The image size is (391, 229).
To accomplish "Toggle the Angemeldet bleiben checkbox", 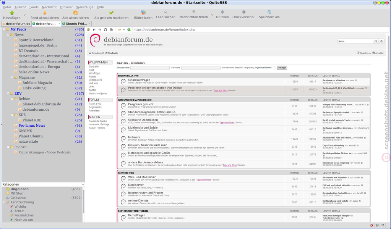I will pyautogui.click(x=274, y=68).
